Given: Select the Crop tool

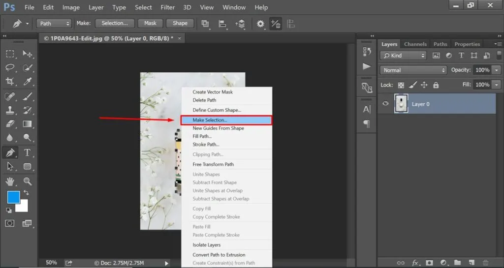Looking at the screenshot, I should pos(10,82).
